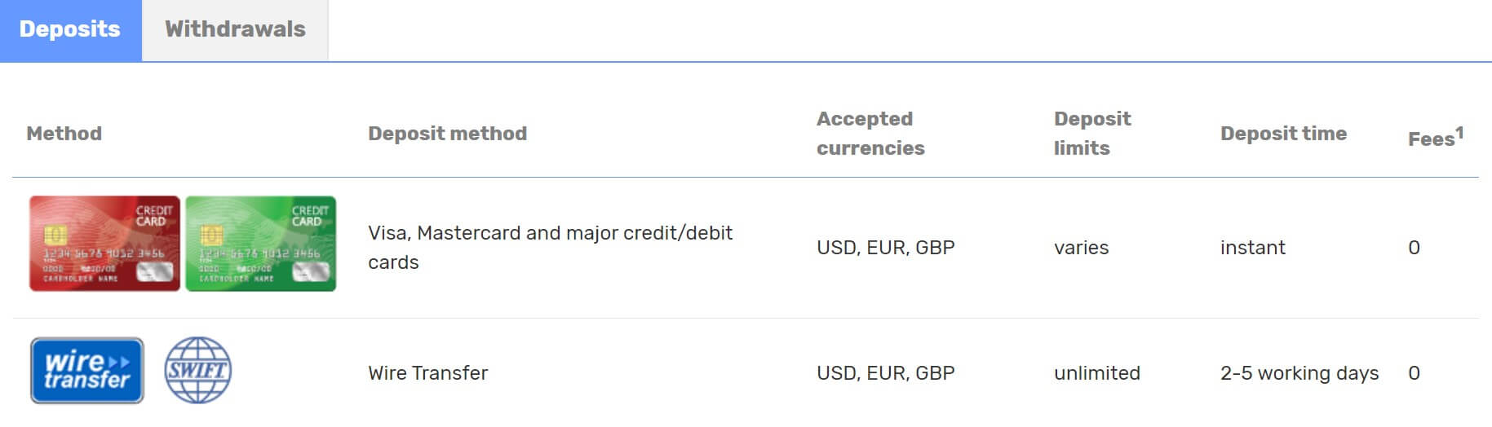This screenshot has width=1492, height=427.
Task: Open the Withdrawals tab
Action: pyautogui.click(x=235, y=30)
